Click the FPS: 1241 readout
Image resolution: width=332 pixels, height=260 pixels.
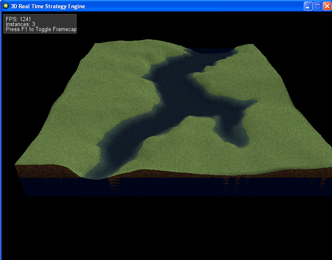pyautogui.click(x=18, y=19)
